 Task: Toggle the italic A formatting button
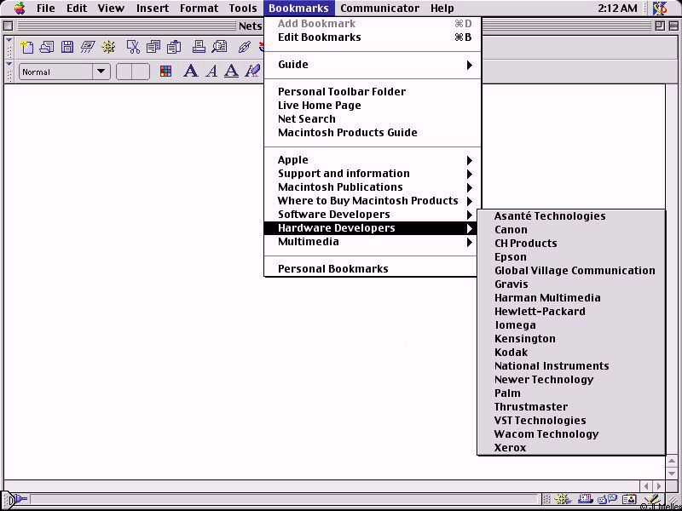pyautogui.click(x=211, y=72)
